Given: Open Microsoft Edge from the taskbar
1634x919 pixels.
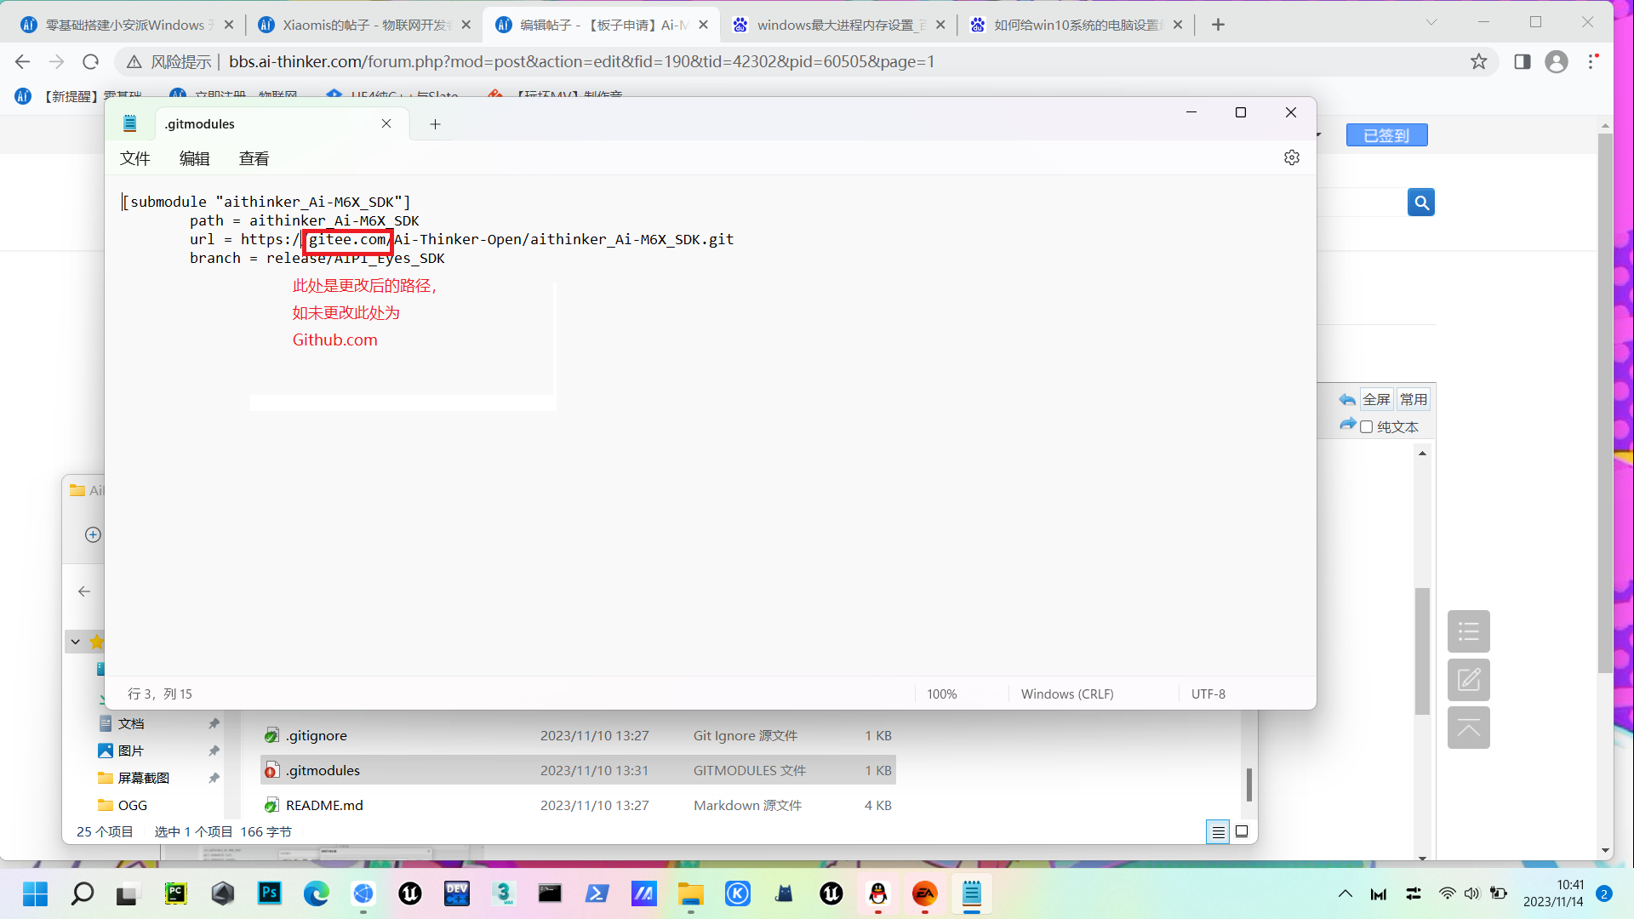Looking at the screenshot, I should click(317, 894).
